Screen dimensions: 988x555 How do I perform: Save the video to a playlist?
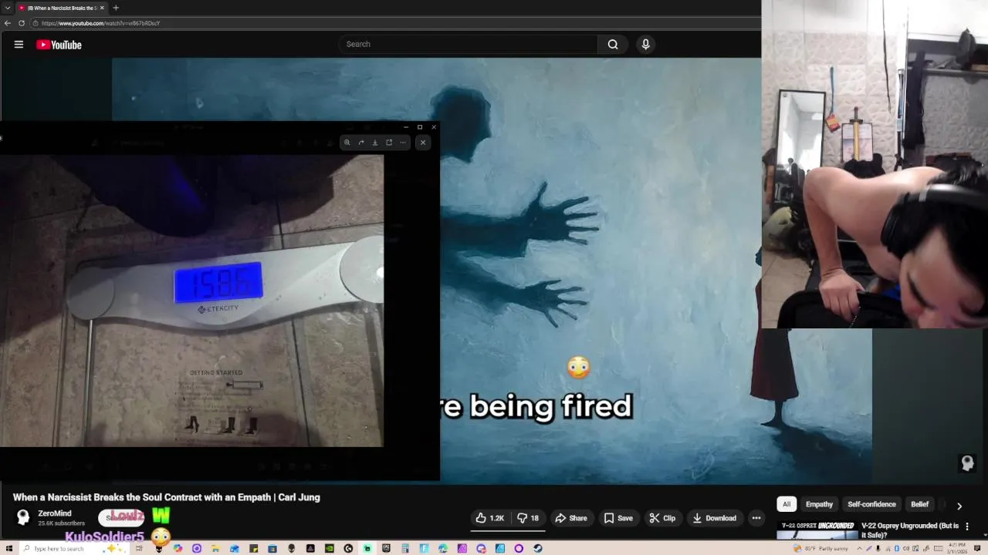click(618, 518)
